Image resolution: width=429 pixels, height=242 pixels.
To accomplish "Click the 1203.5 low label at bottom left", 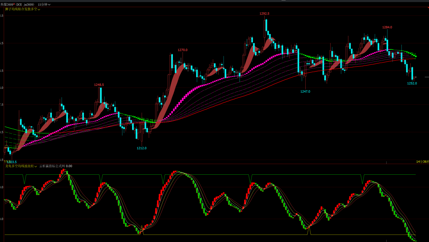I will pyautogui.click(x=12, y=162).
